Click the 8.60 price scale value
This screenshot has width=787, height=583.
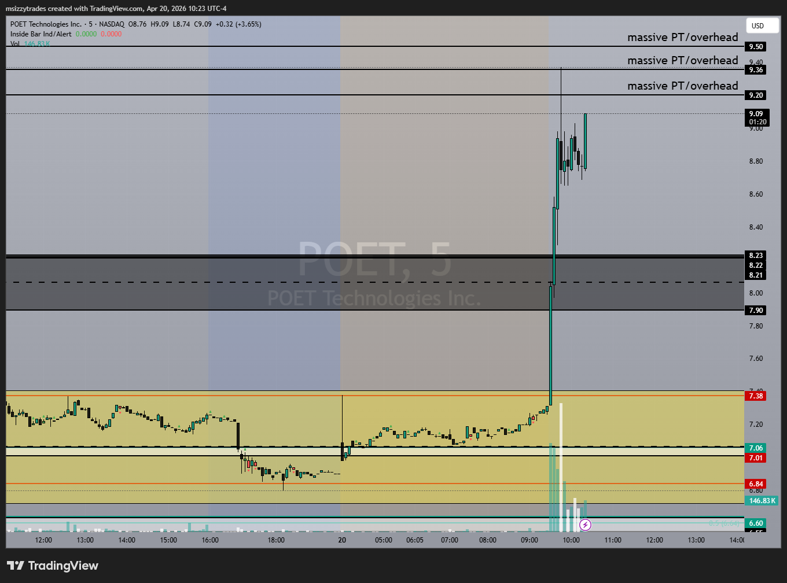click(756, 194)
